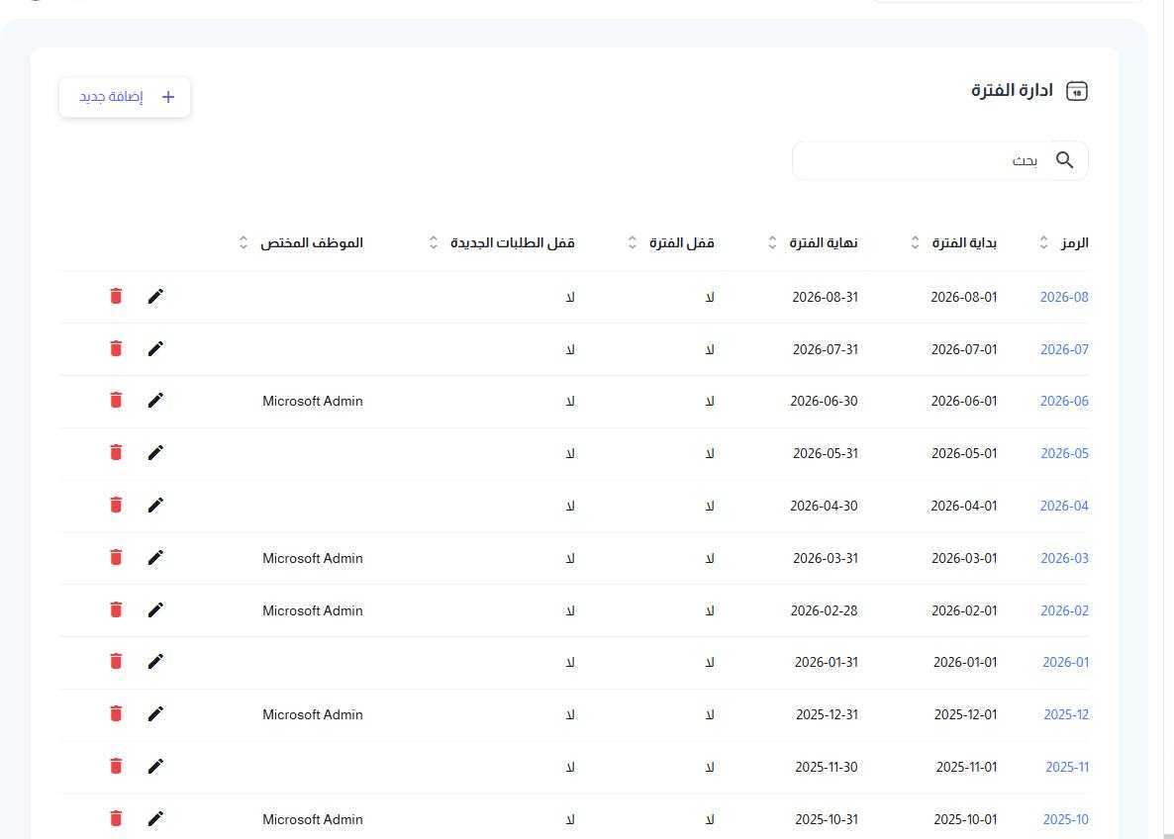Click pencil icon for period 2026-06
1174x839 pixels.
(155, 401)
